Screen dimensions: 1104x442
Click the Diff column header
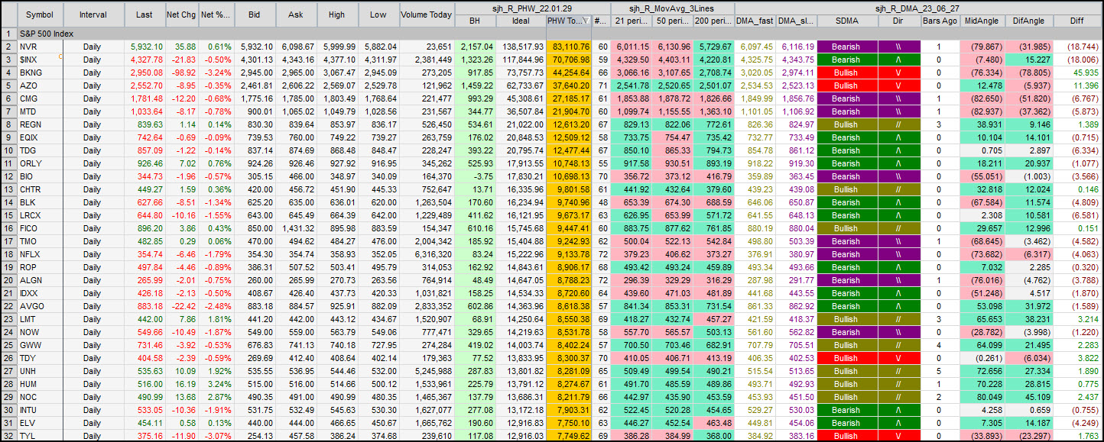click(1077, 21)
